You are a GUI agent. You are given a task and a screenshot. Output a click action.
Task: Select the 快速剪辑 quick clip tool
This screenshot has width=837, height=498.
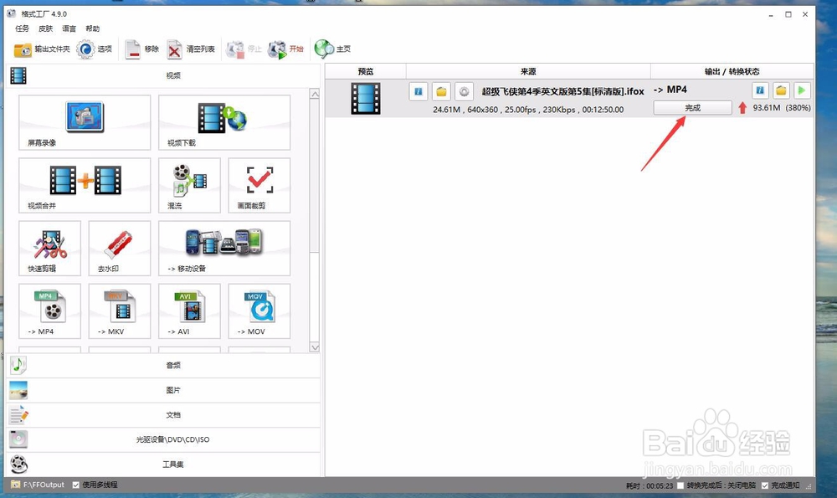pos(49,249)
